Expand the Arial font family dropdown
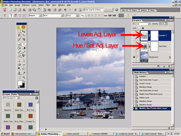Screen dimensions: 181x136 pos(53,15)
